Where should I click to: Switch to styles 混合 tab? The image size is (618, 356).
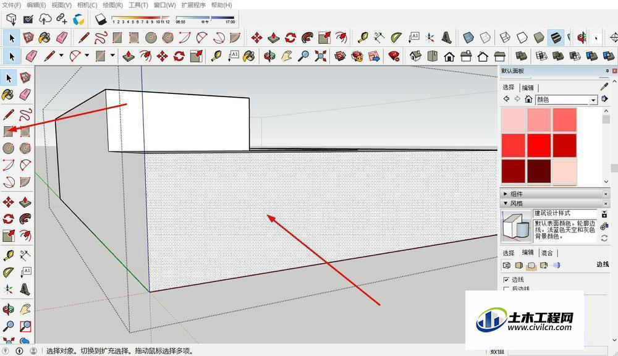coord(547,253)
